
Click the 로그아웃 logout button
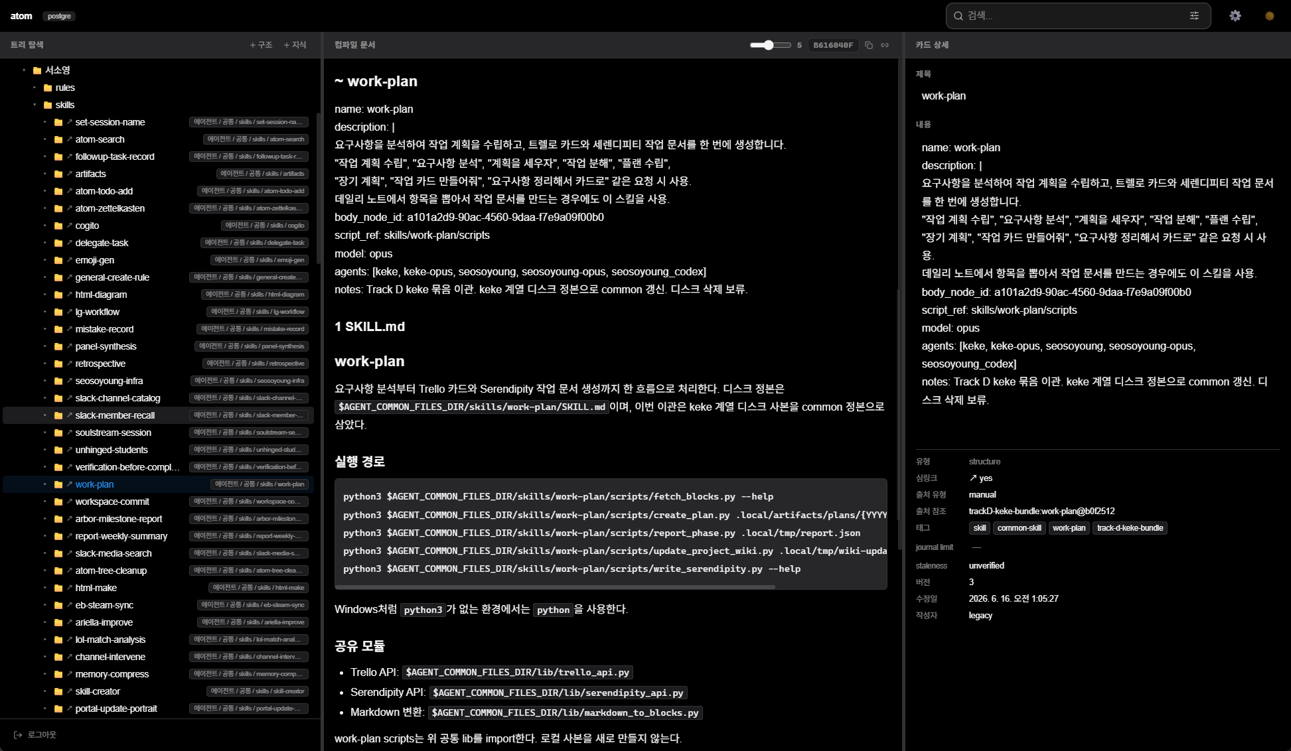pyautogui.click(x=35, y=735)
